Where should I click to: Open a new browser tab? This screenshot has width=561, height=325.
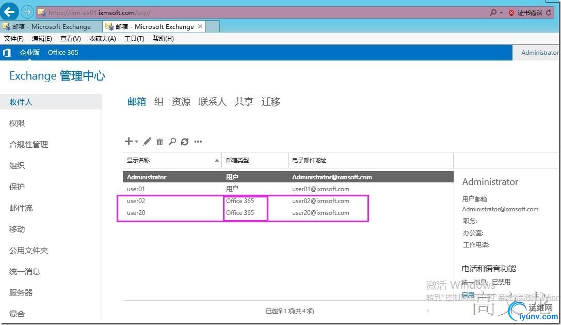click(213, 26)
